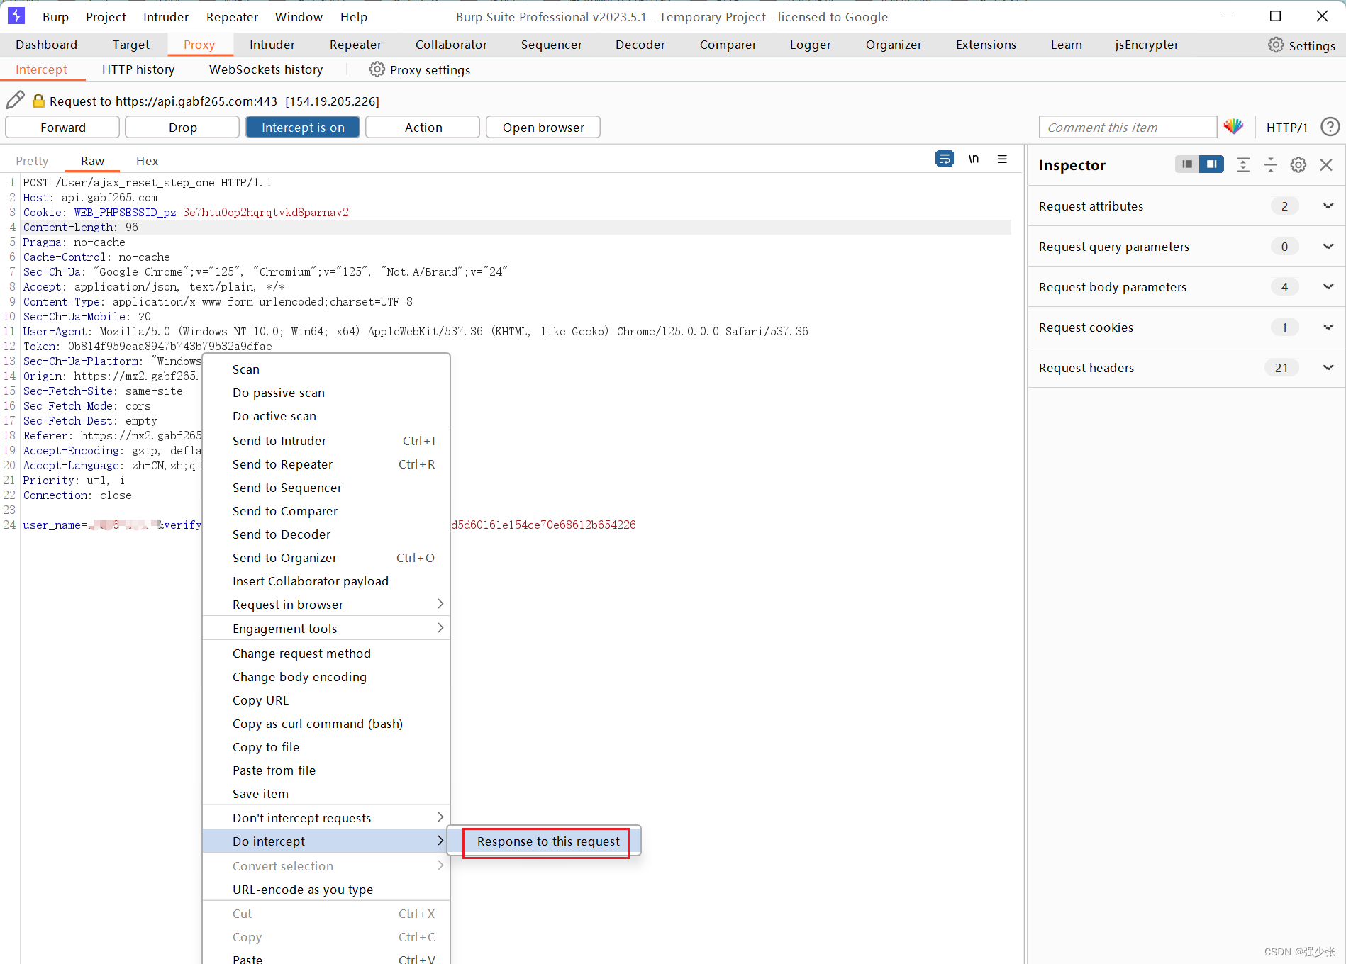Click the Action button
Image resolution: width=1346 pixels, height=964 pixels.
pos(423,128)
